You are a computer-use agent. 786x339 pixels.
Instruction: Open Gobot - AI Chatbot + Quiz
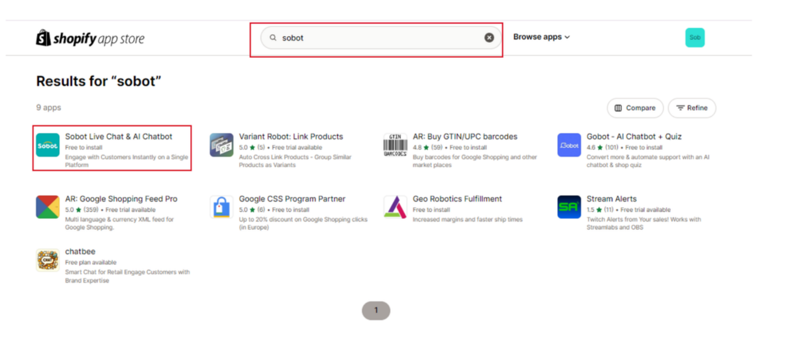634,137
